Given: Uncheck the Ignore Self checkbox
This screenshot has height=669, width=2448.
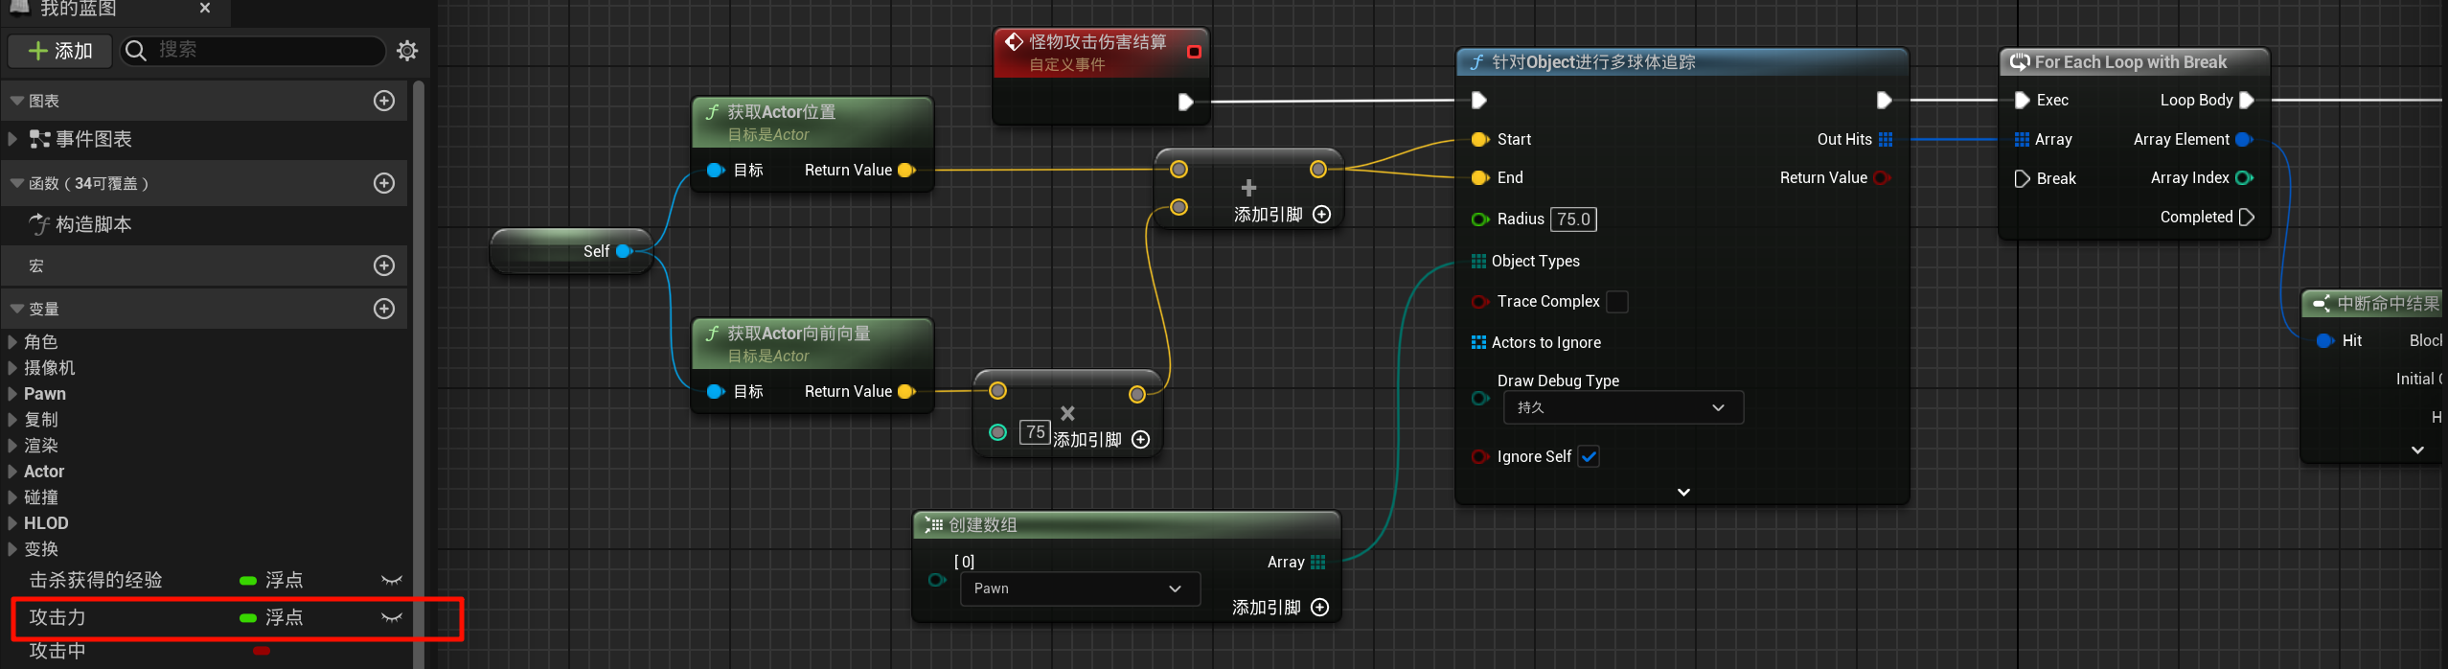Looking at the screenshot, I should (1589, 457).
